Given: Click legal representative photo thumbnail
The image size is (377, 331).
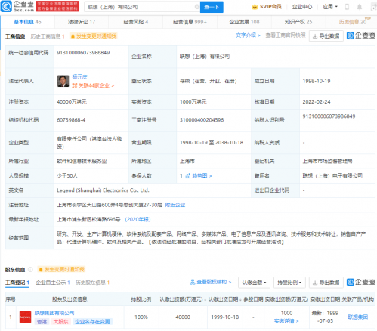Looking at the screenshot, I should click(63, 81).
